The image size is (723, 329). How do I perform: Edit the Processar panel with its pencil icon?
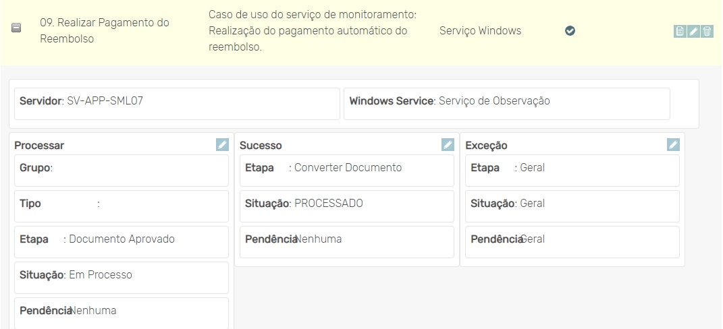[222, 144]
